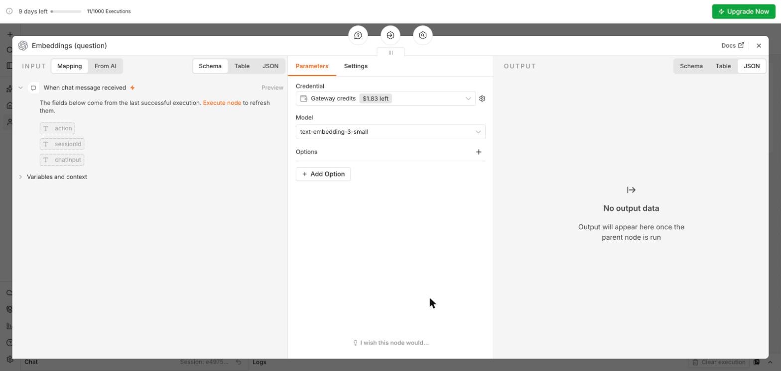Click the question-mark speech bubble icon
Image resolution: width=781 pixels, height=371 pixels.
358,35
